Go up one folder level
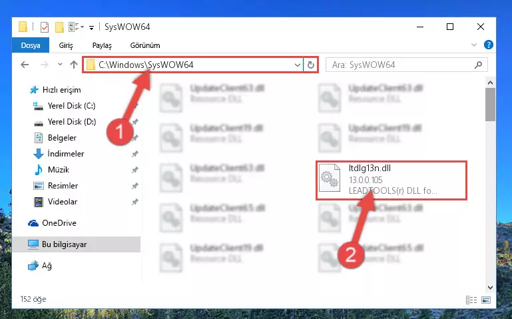 pyautogui.click(x=74, y=65)
